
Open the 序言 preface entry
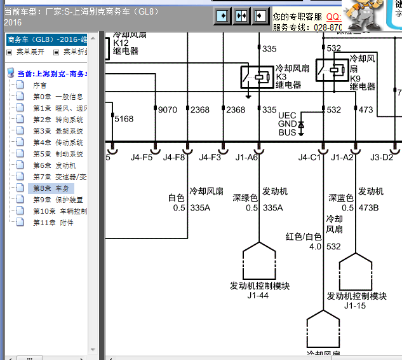point(40,85)
